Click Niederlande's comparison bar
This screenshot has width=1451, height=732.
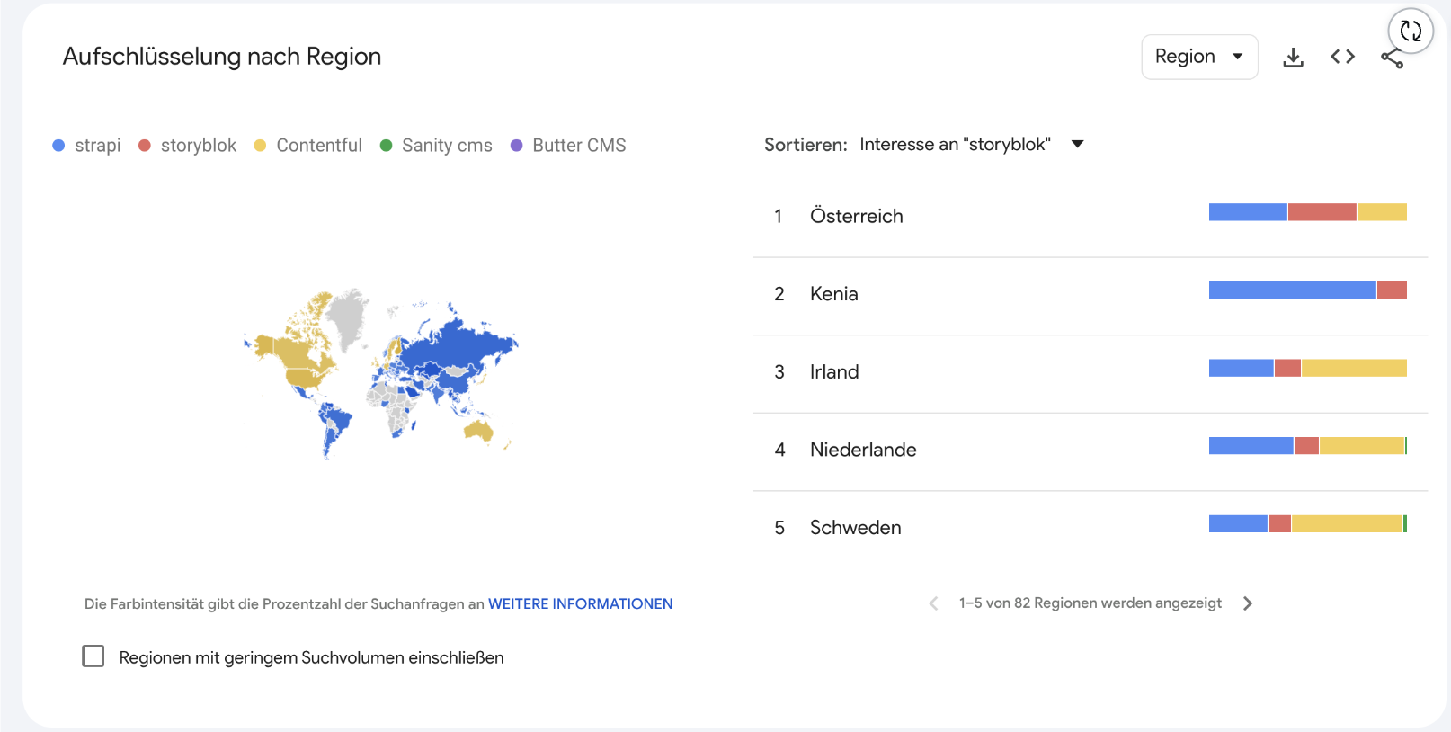pos(1307,445)
